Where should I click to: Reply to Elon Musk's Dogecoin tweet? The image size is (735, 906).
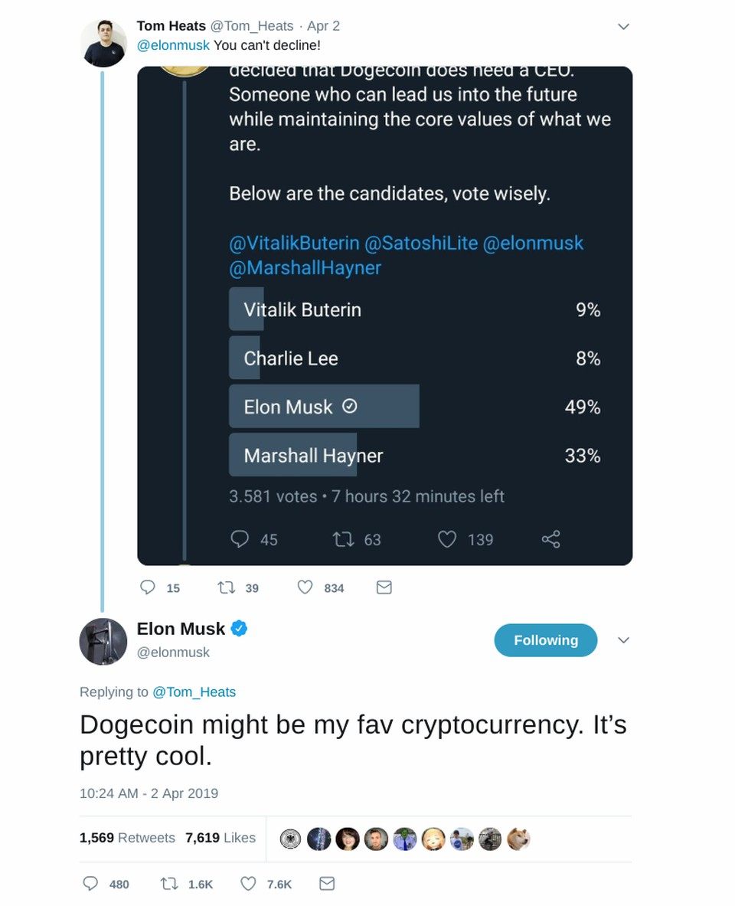(90, 884)
